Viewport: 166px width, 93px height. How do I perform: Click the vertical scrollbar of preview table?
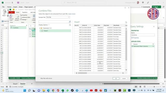(x=126, y=45)
